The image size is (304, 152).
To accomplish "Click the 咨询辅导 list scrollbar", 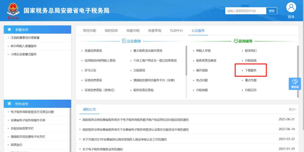I will click(x=298, y=71).
